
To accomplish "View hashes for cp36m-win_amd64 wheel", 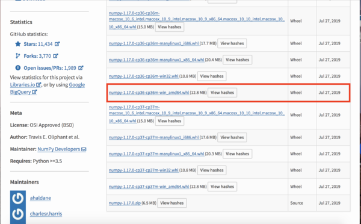I will pos(222,92).
